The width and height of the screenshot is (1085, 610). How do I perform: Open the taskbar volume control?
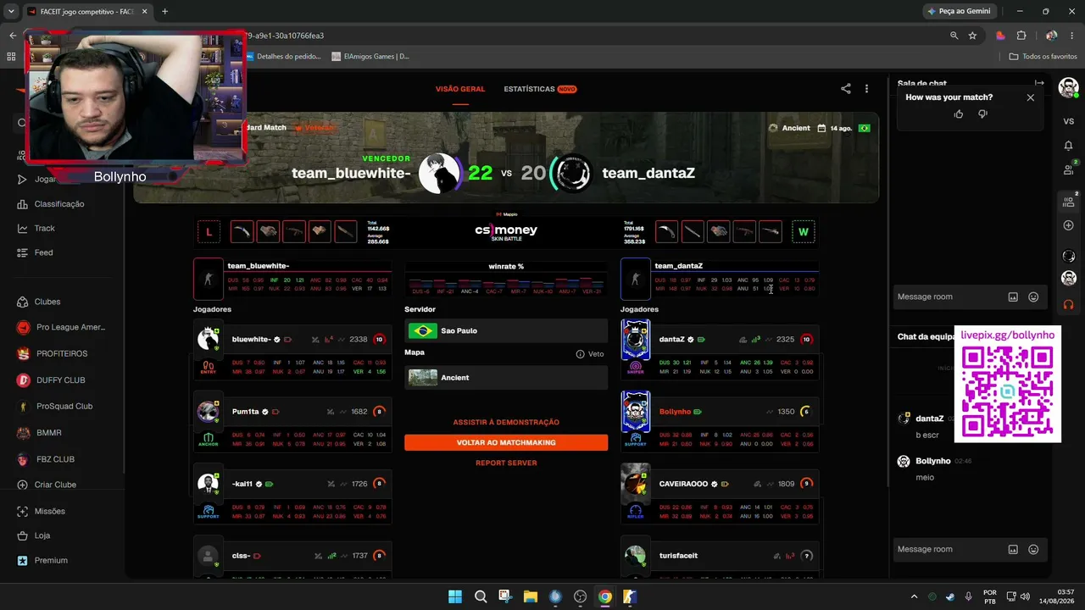[1025, 596]
